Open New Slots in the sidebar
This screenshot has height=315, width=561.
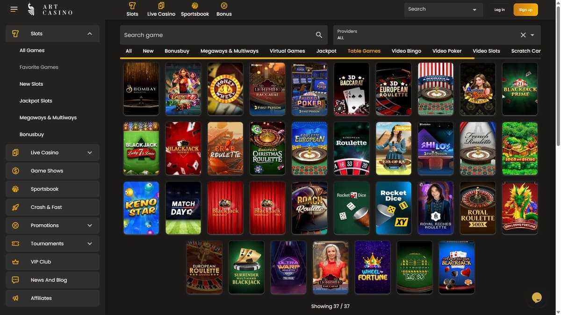(31, 84)
